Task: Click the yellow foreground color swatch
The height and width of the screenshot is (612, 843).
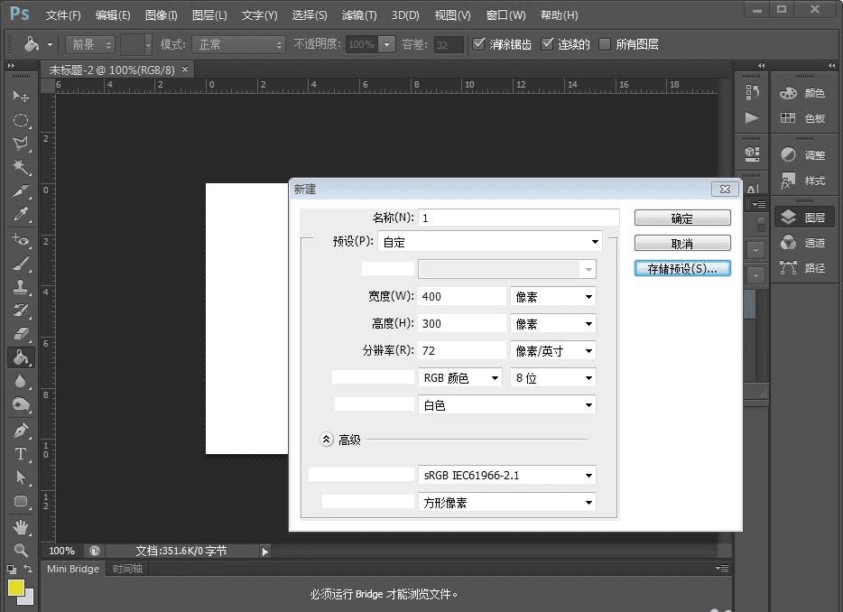Action: point(15,589)
